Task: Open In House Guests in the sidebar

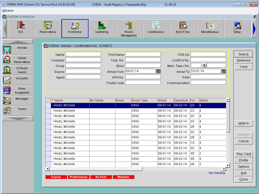Action: 18,70
